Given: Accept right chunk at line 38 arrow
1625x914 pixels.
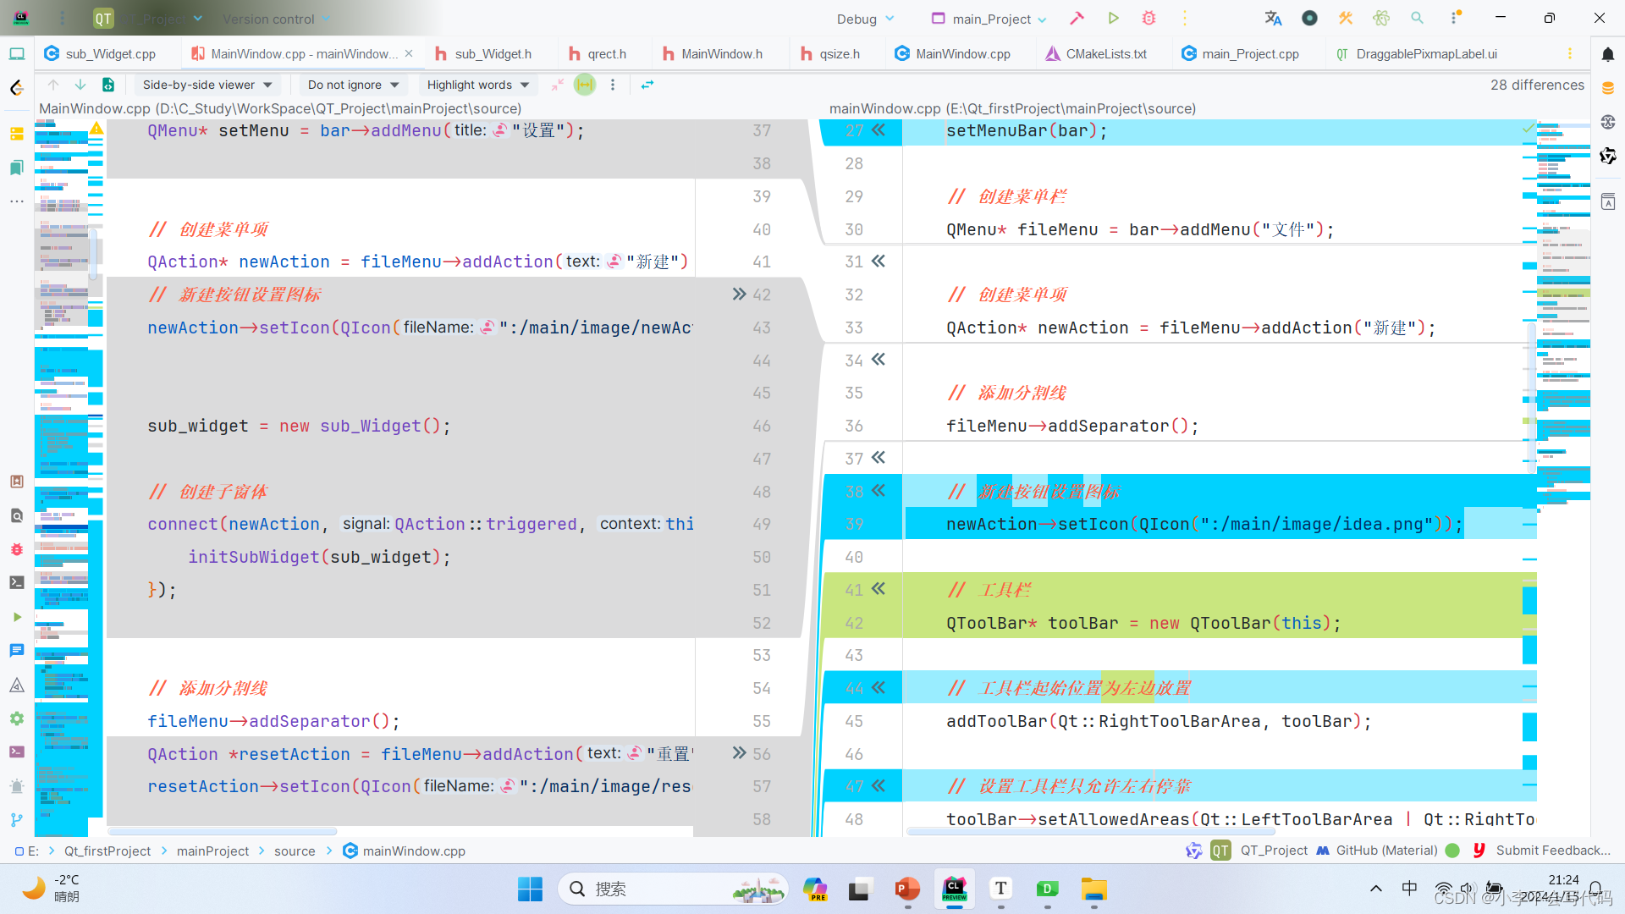Looking at the screenshot, I should 879,491.
